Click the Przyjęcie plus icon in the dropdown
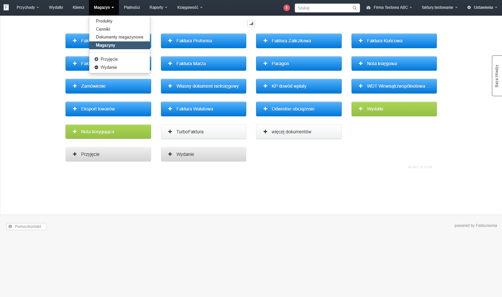This screenshot has width=502, height=297. coord(96,59)
